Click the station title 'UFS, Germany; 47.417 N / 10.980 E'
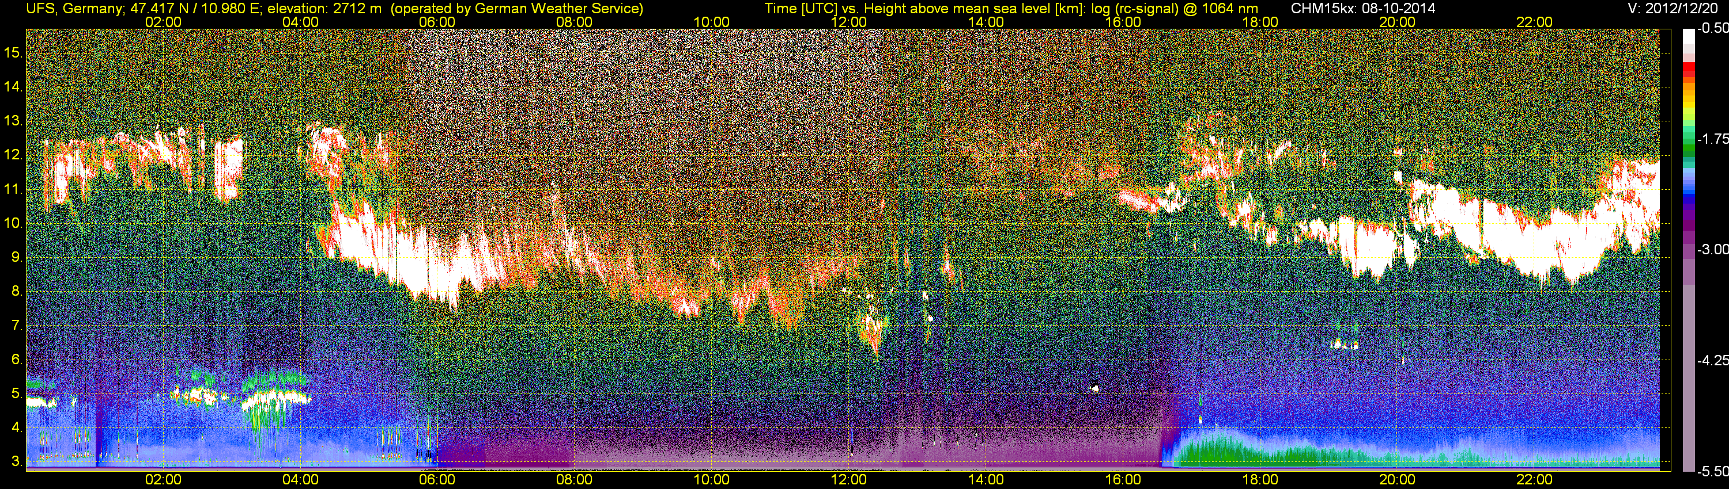The width and height of the screenshot is (1729, 489). (144, 8)
